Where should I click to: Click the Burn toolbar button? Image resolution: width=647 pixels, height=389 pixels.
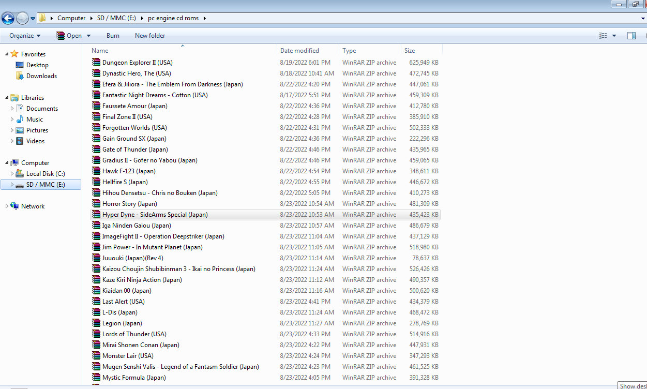point(113,36)
